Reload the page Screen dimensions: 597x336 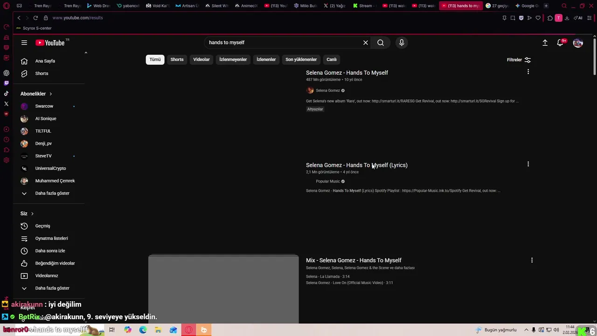coord(35,18)
